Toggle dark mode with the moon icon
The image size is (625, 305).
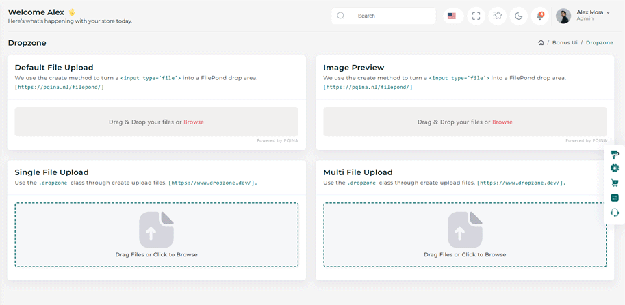point(519,16)
